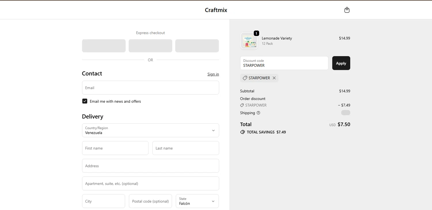Focus the City field

(103, 201)
